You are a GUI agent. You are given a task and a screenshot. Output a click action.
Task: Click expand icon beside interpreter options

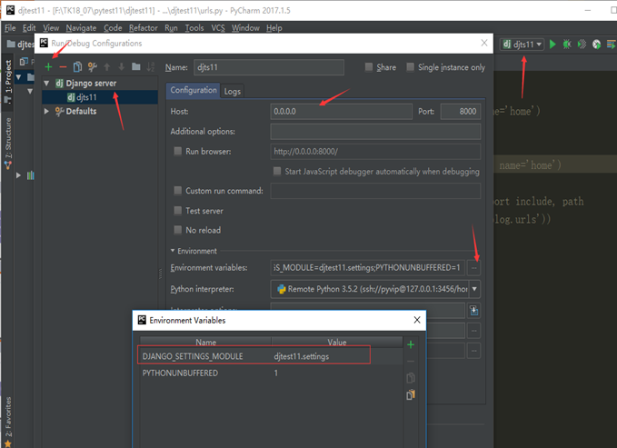point(474,311)
